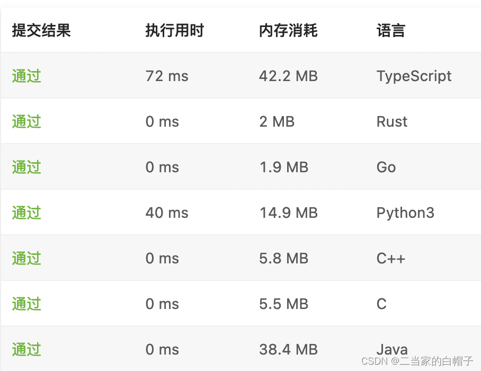Select the Java language label
Viewport: 481px width, 371px height.
392,349
